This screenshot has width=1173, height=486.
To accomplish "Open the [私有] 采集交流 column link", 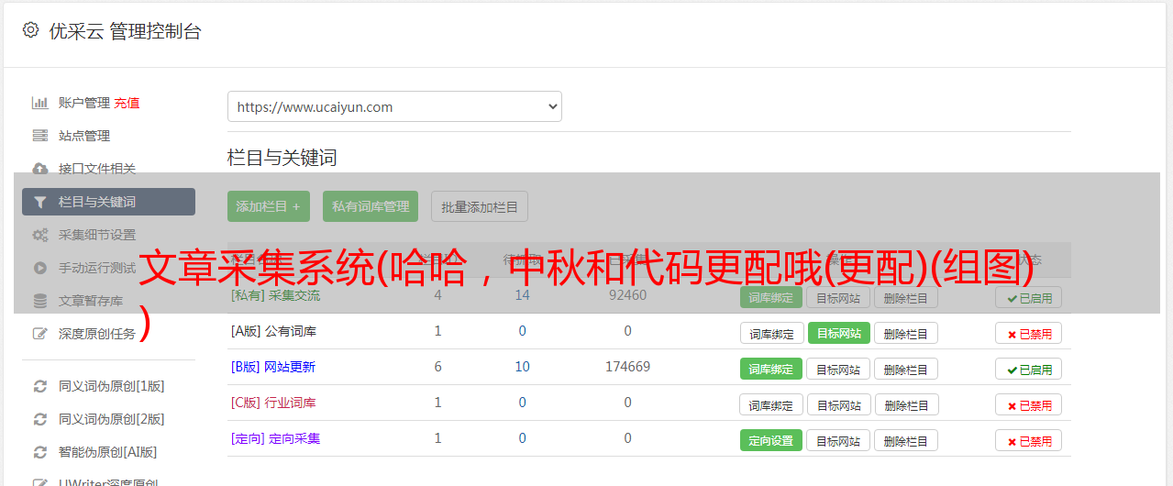I will 275,295.
